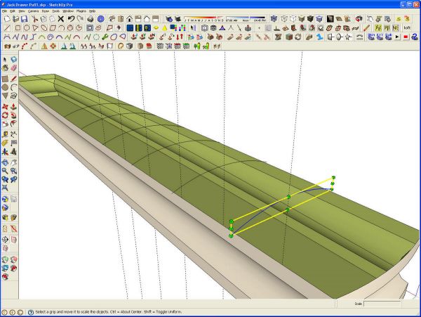421x317 pixels.
Task: Open the Window menu
Action: tap(68, 11)
